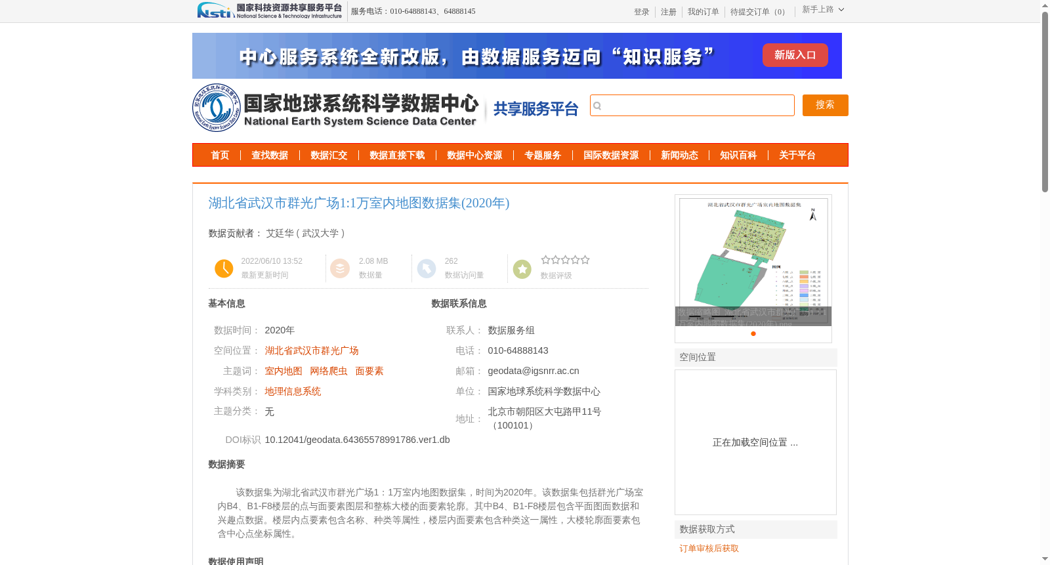This screenshot has width=1050, height=565.
Task: Click the 面要素 keyword link
Action: [x=369, y=371]
